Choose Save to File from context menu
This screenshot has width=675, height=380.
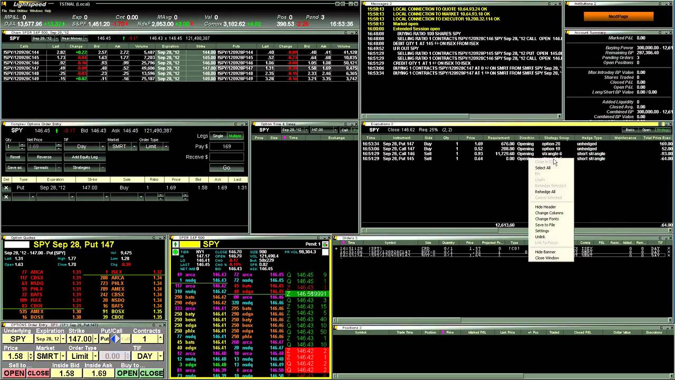coord(545,225)
